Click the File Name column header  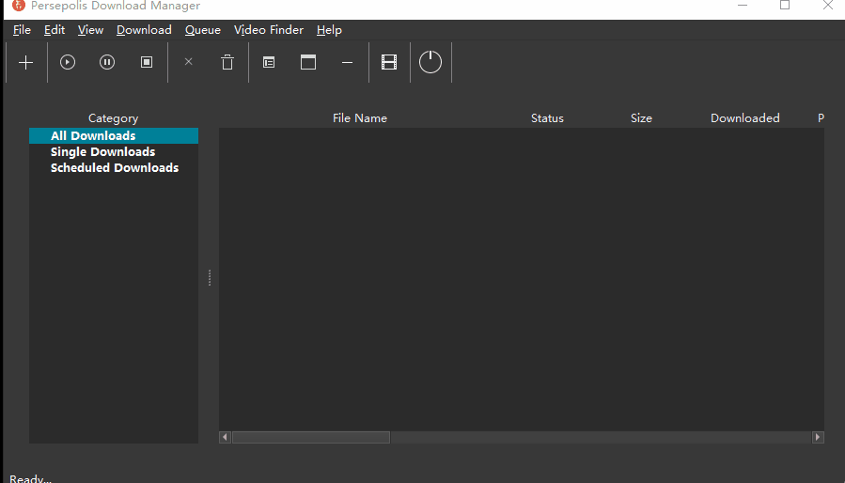[360, 118]
